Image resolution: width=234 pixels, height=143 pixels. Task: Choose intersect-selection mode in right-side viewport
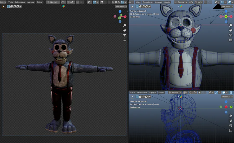pos(149,97)
